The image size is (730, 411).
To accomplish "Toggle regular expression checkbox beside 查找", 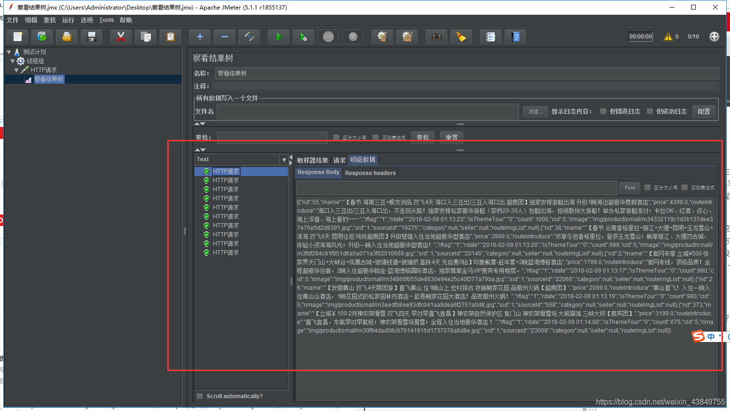I will click(x=376, y=137).
